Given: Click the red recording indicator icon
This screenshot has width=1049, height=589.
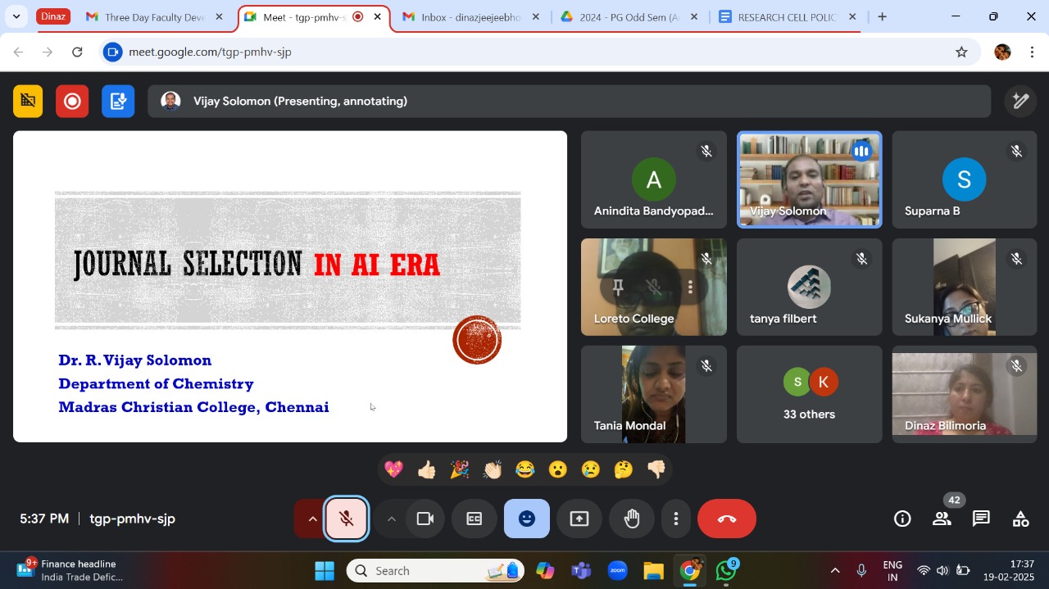Looking at the screenshot, I should click(72, 101).
